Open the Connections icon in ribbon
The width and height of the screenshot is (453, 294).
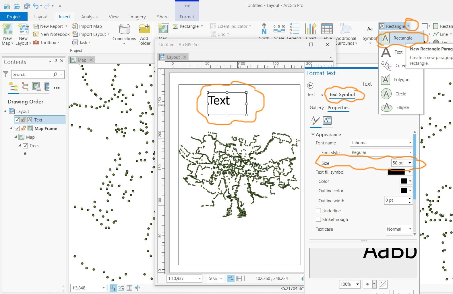(124, 29)
